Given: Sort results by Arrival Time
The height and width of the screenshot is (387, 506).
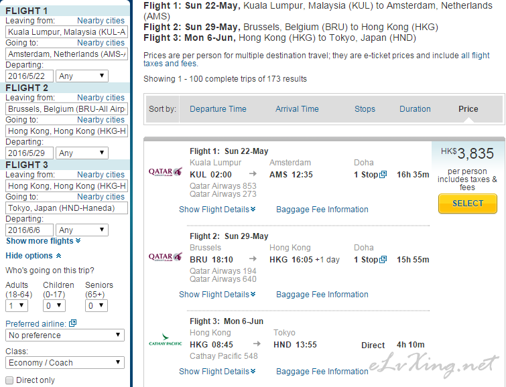Looking at the screenshot, I should (297, 109).
